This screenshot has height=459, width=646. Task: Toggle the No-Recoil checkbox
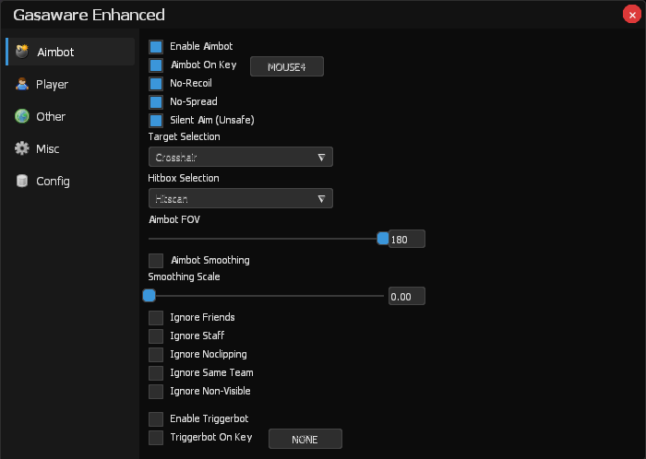[156, 83]
